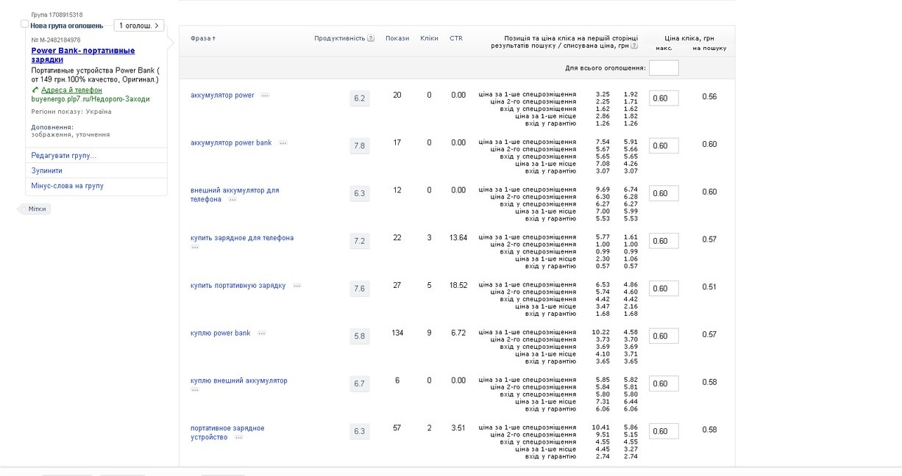Click the CTR column header
Viewport: 902px width, 476px height.
(456, 38)
